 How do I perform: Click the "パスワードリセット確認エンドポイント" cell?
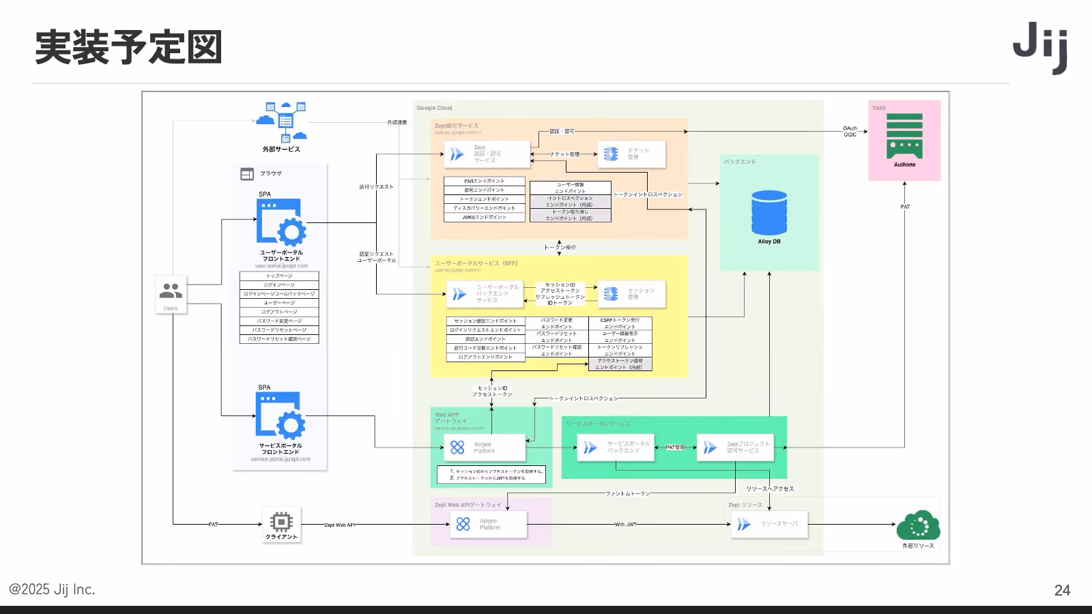[557, 351]
